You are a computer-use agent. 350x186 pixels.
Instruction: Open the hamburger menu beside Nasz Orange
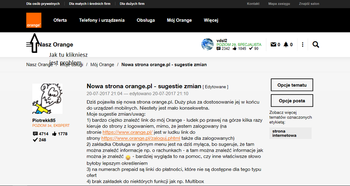[x=29, y=44]
